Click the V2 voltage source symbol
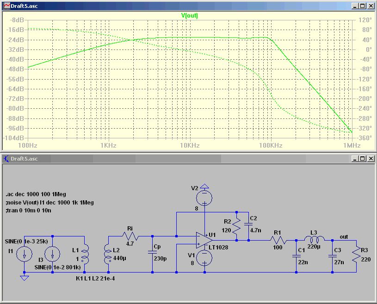Viewport: 377px width, 304px height. 204,198
